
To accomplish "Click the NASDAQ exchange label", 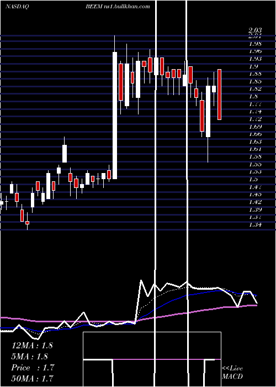I will (x=17, y=7).
